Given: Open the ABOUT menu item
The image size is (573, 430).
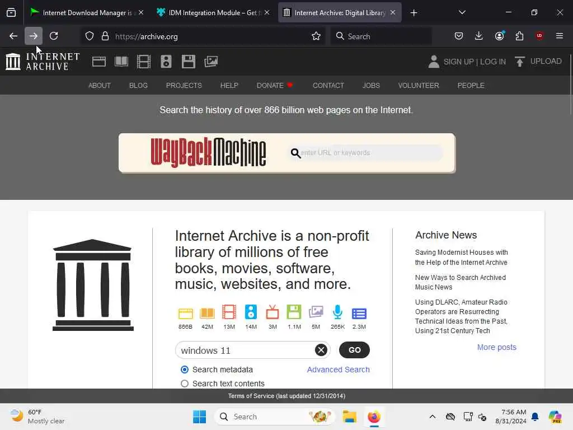Looking at the screenshot, I should click(100, 85).
